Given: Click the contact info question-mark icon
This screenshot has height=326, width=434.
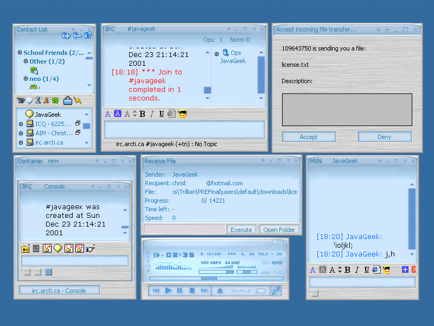Looking at the screenshot, I should click(88, 35).
